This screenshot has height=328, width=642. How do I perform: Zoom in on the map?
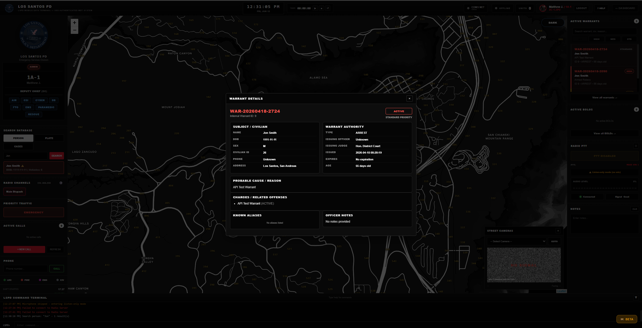click(75, 23)
